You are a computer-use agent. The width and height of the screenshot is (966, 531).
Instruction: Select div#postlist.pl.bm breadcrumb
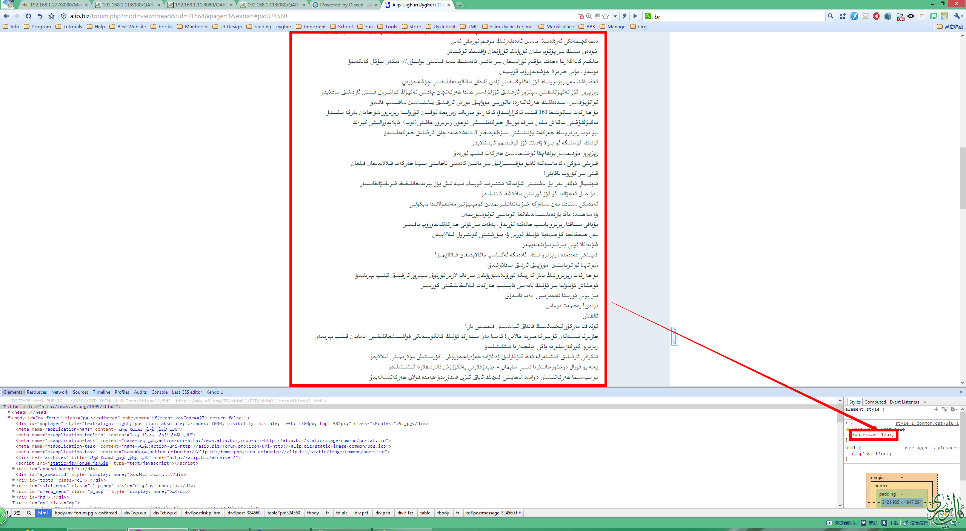(x=202, y=513)
